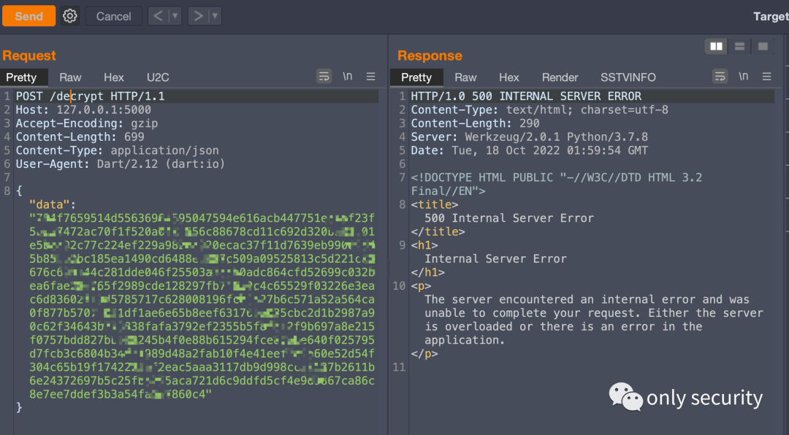Click the 500 Internal Server Error title text

point(509,218)
